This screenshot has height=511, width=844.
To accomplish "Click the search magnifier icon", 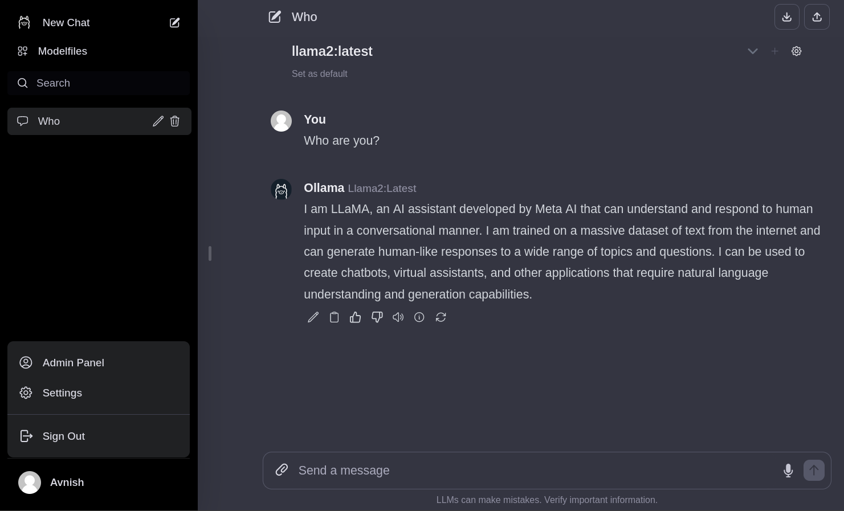I will [x=23, y=83].
